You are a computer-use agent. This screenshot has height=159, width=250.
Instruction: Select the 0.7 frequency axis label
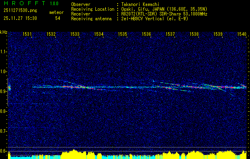point(4,131)
